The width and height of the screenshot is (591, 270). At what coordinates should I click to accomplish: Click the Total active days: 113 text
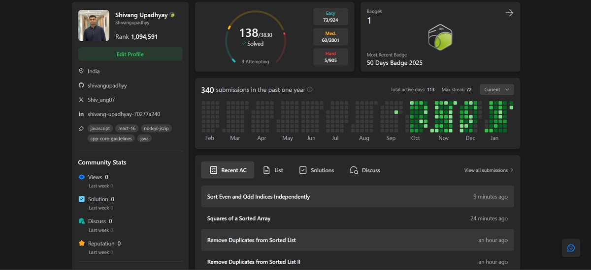pyautogui.click(x=412, y=90)
